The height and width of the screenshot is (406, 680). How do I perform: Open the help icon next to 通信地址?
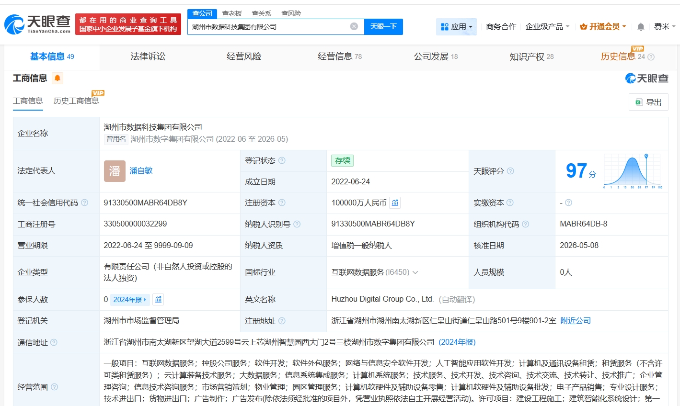point(54,342)
